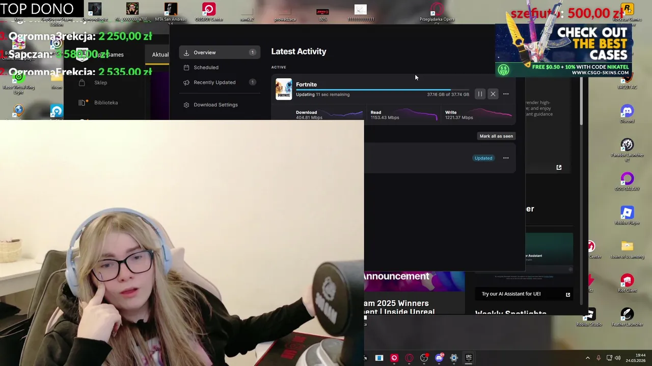The image size is (652, 366).
Task: Click the Mark all as seen button
Action: [x=496, y=136]
